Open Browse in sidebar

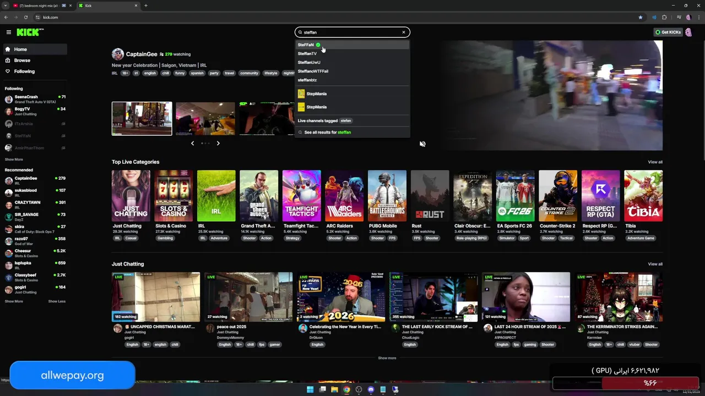tap(34, 61)
